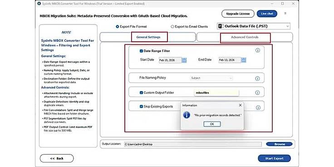Image resolution: width=334 pixels, height=167 pixels.
Task: Open the End Date calendar picker icon
Action: pos(244,60)
